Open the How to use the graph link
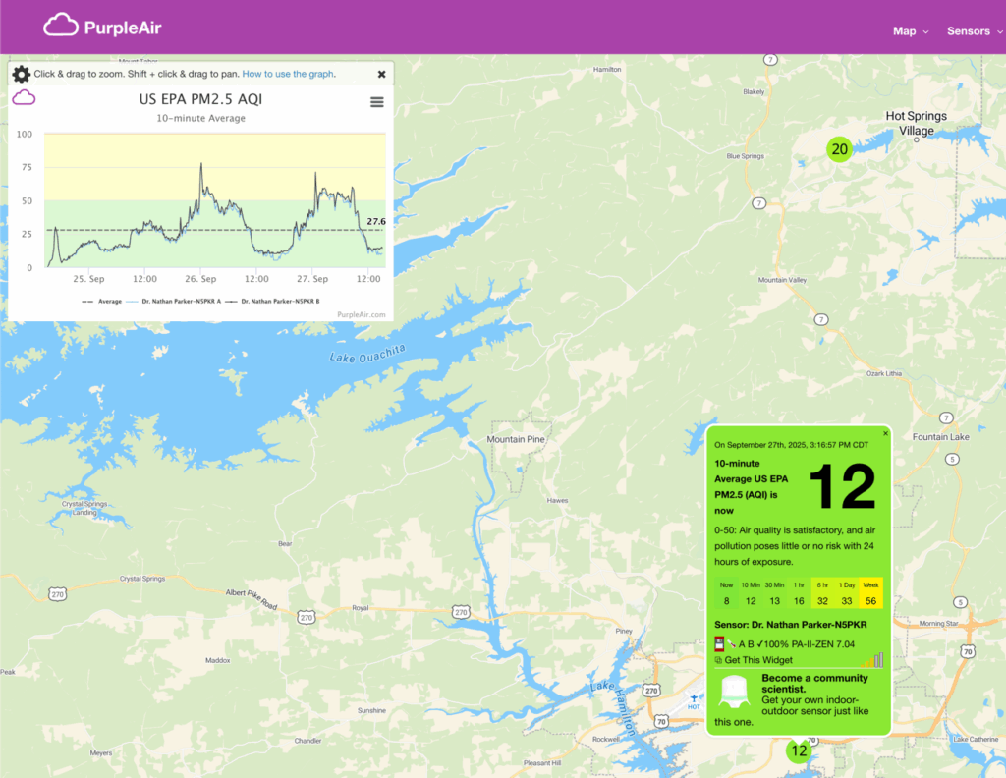 (289, 74)
